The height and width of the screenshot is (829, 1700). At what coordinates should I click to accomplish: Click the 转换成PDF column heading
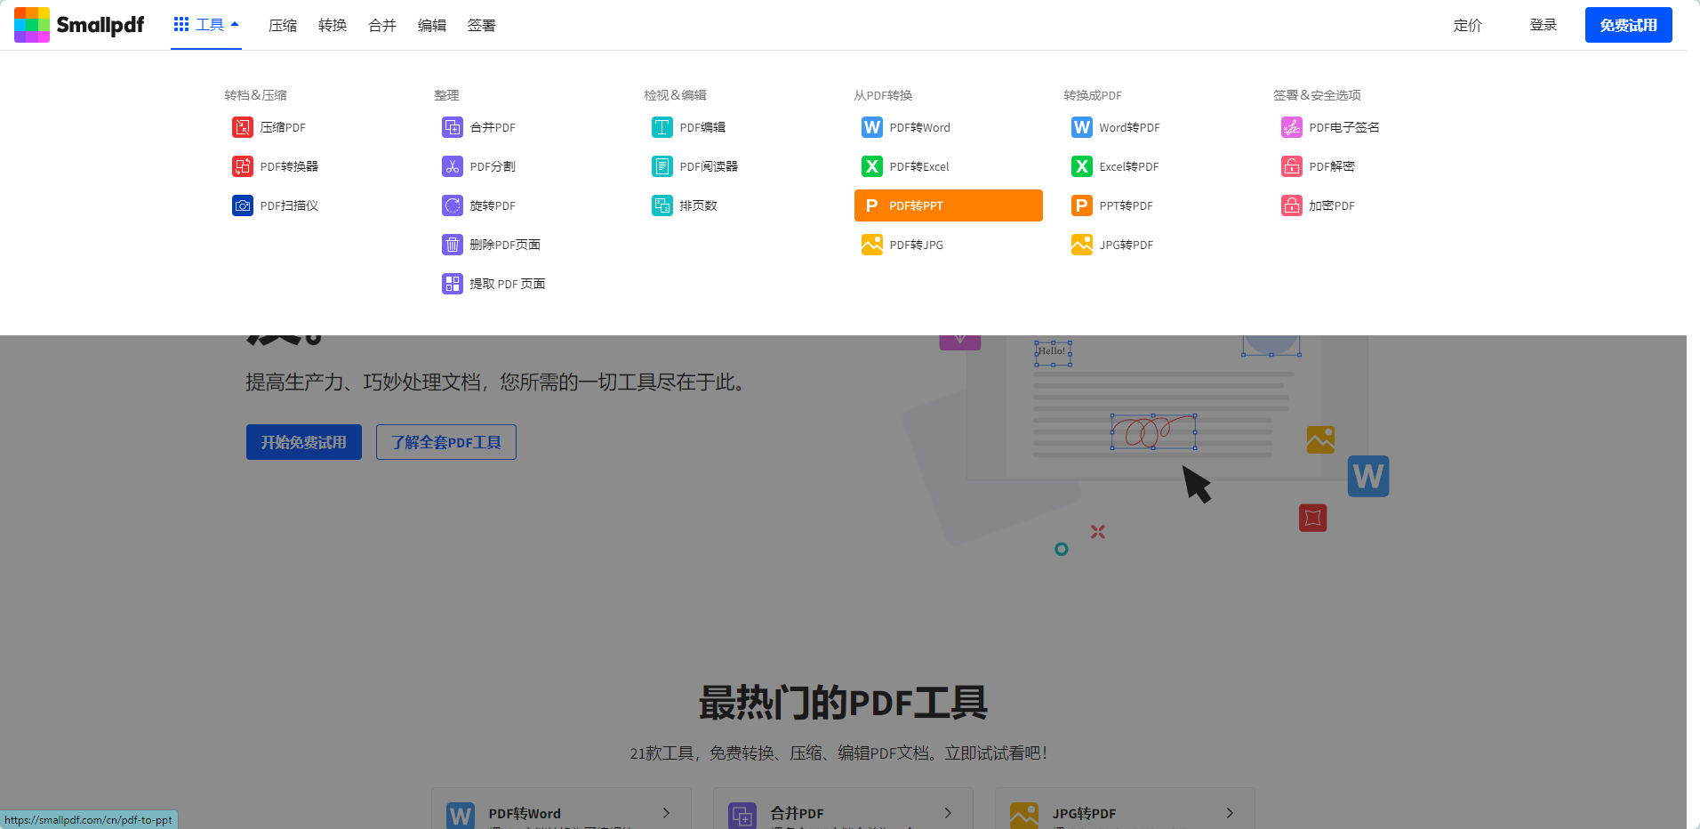coord(1093,95)
